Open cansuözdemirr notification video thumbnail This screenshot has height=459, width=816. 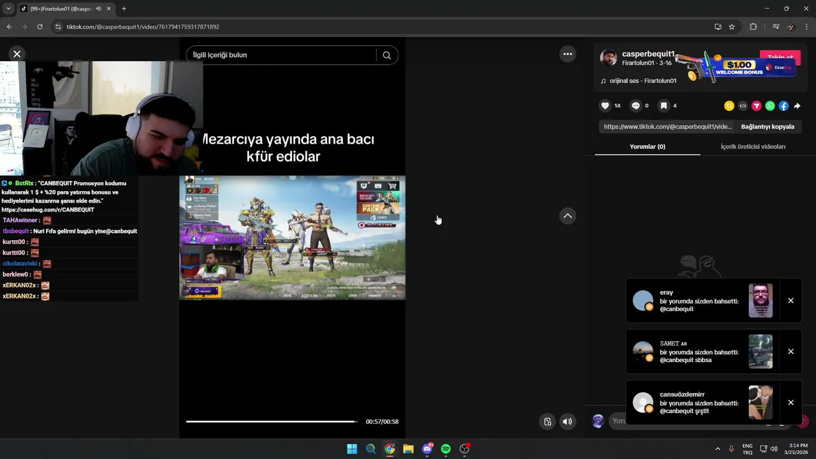[x=761, y=403]
